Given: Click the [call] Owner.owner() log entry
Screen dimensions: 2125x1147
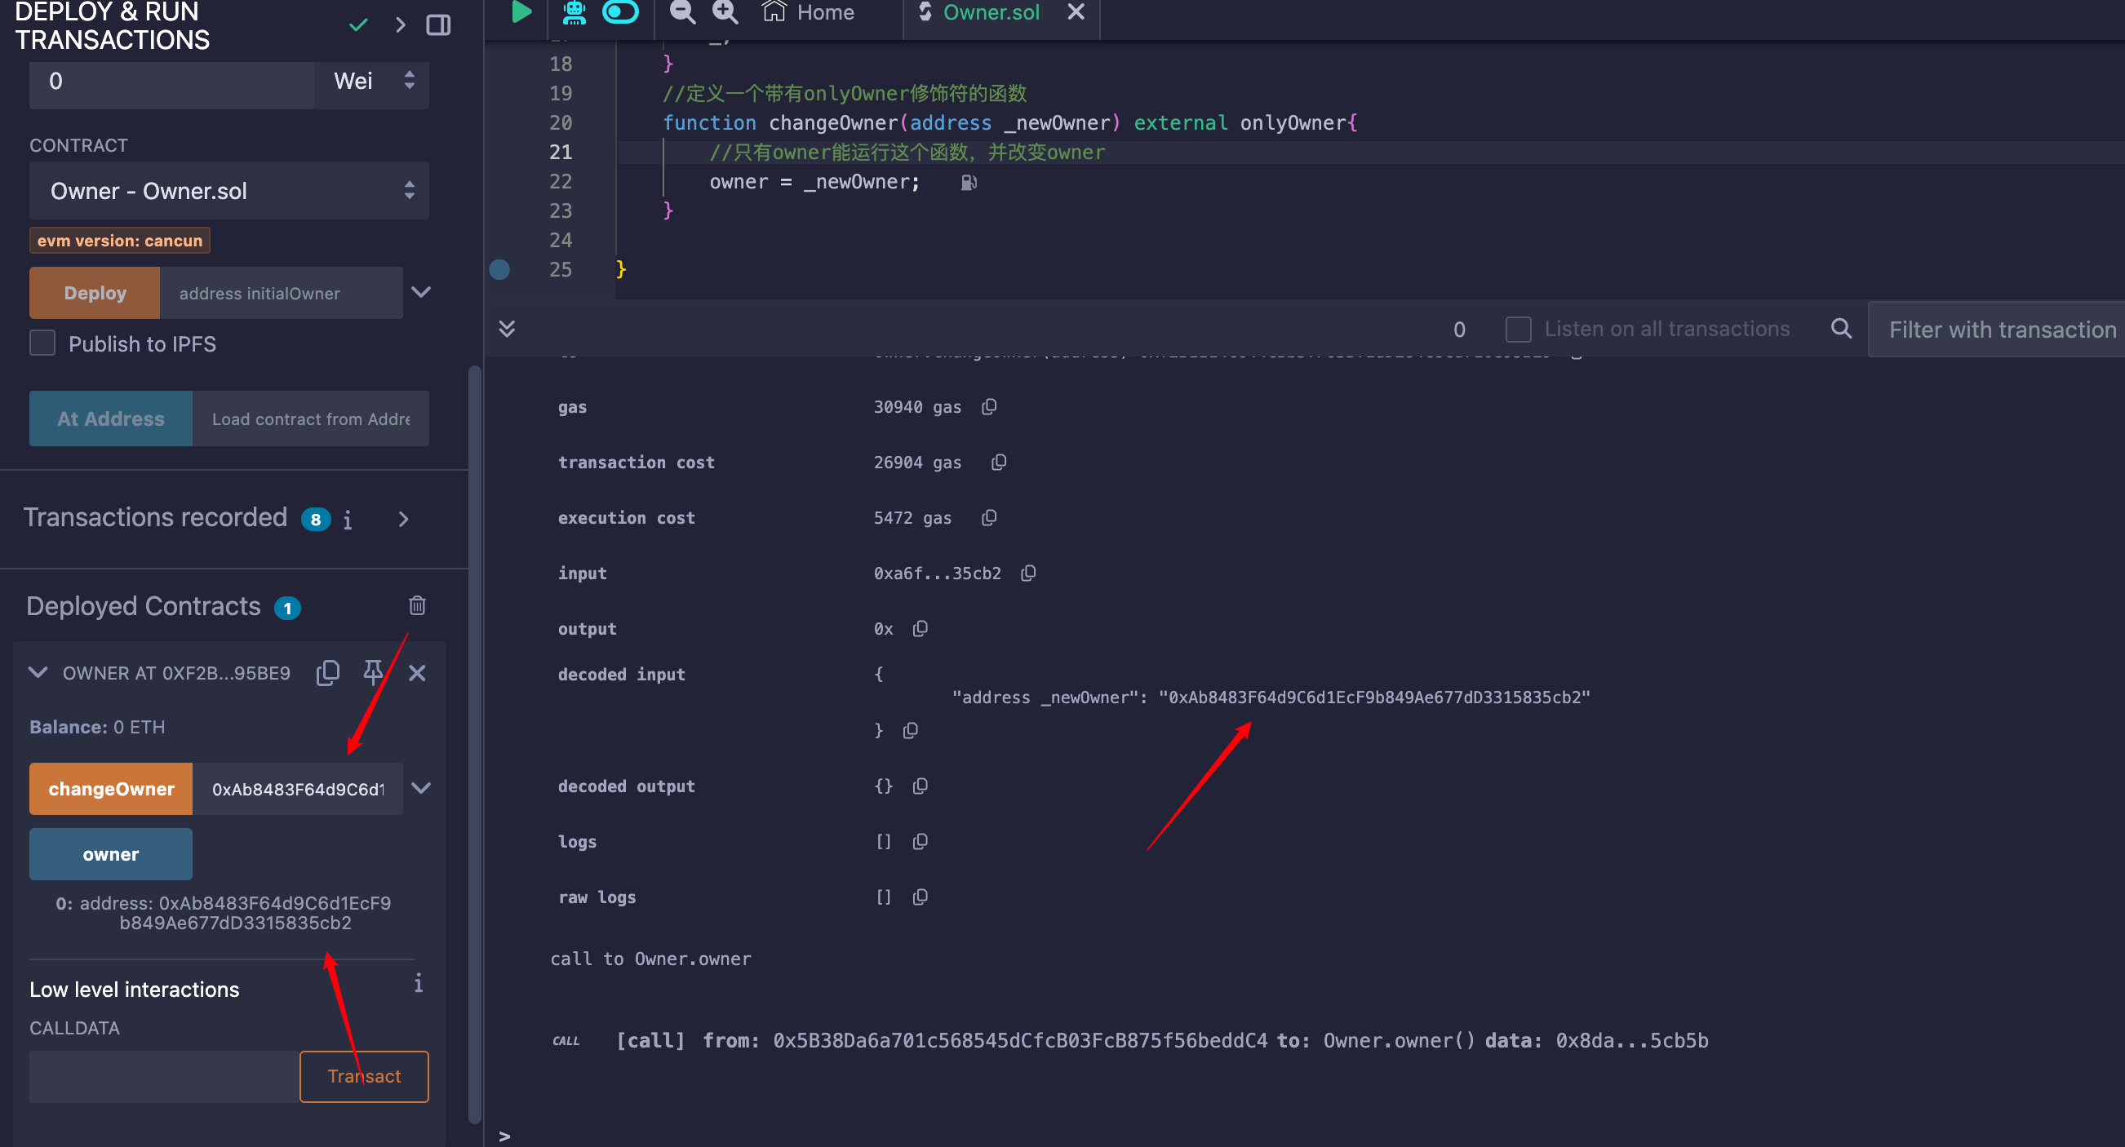Looking at the screenshot, I should pos(1130,1040).
